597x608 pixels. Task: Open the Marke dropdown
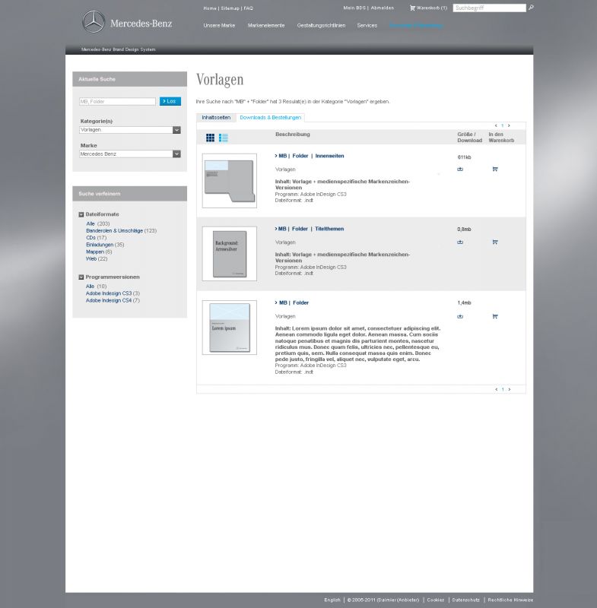tap(176, 154)
